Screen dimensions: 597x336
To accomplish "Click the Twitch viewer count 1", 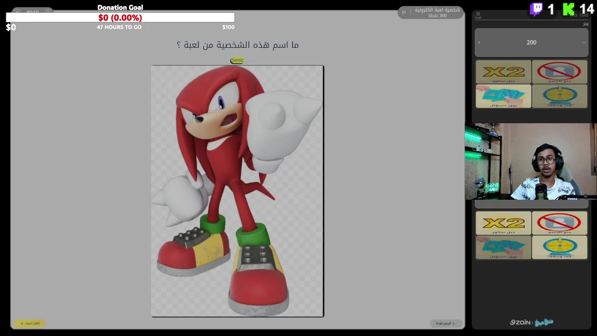I will (551, 9).
